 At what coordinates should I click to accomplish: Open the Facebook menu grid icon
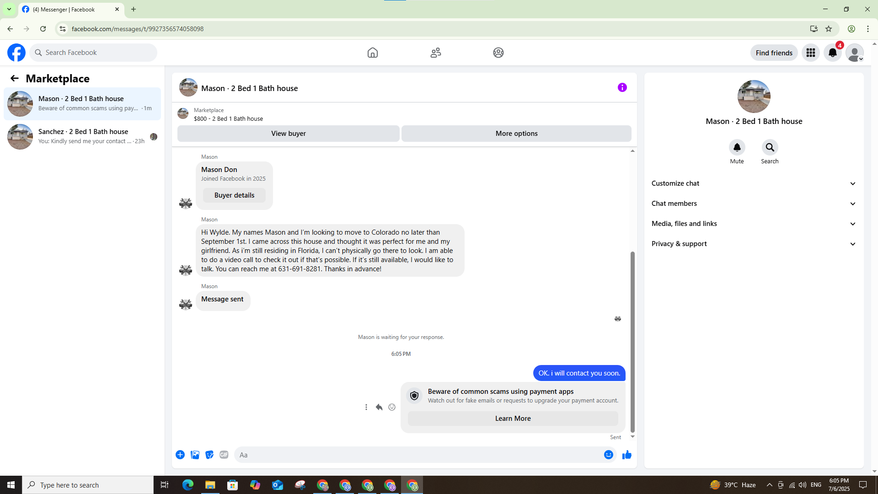pyautogui.click(x=811, y=53)
